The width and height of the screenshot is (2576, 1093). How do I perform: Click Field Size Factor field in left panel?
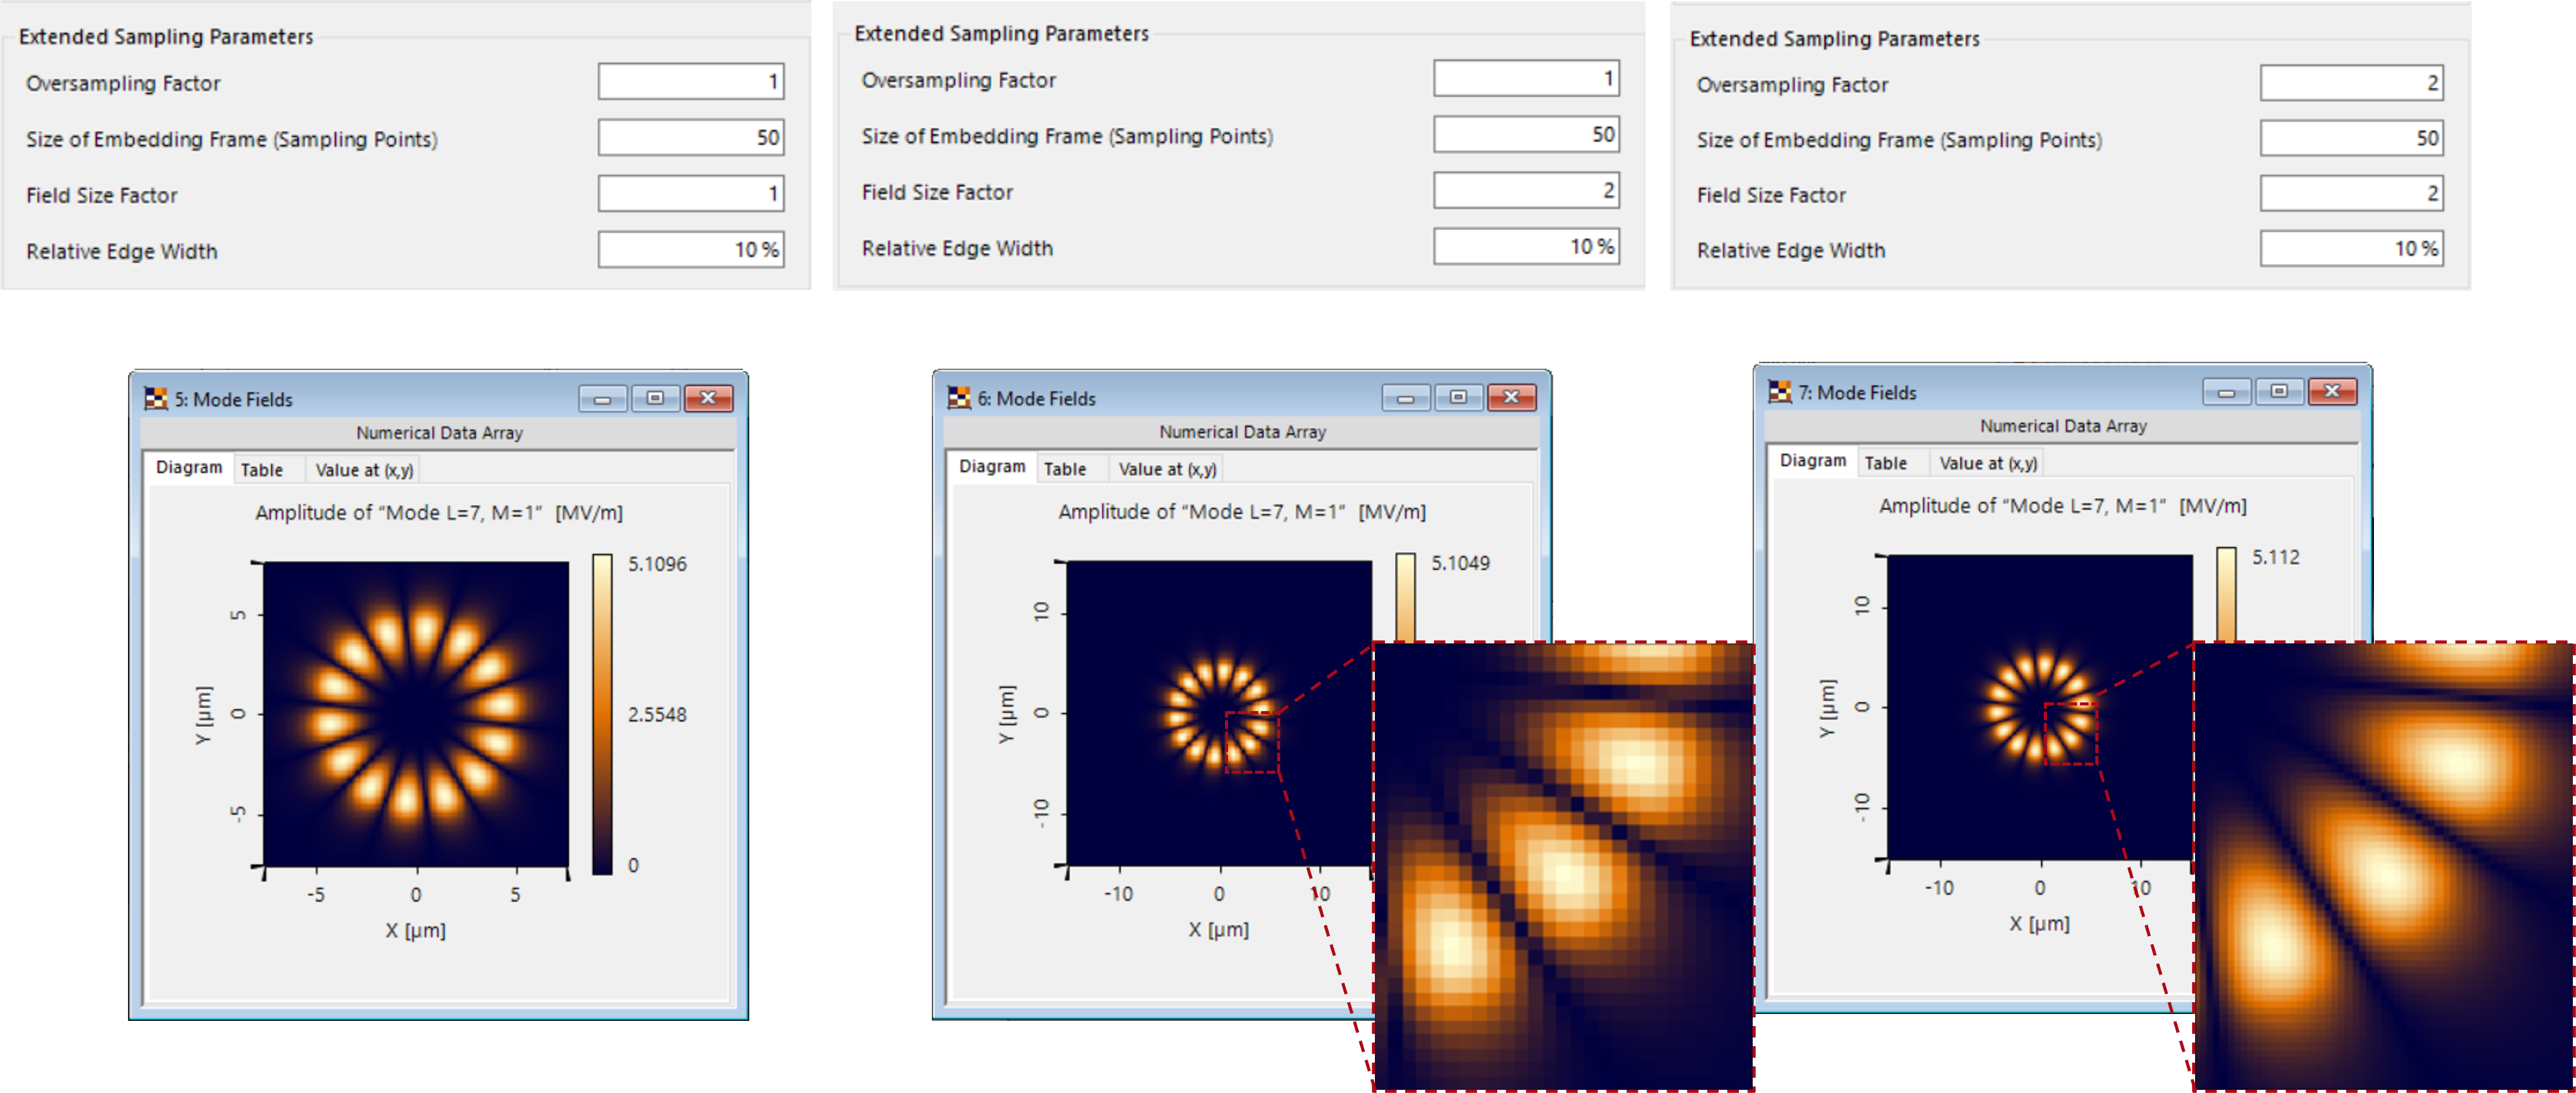691,194
